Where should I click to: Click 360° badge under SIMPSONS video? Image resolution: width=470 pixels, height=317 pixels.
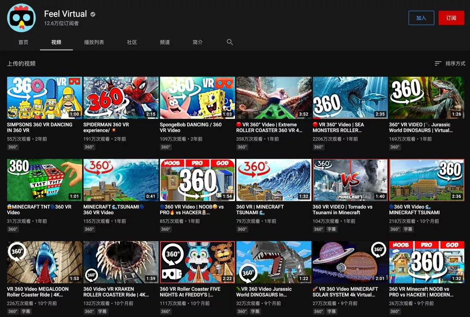coord(13,147)
